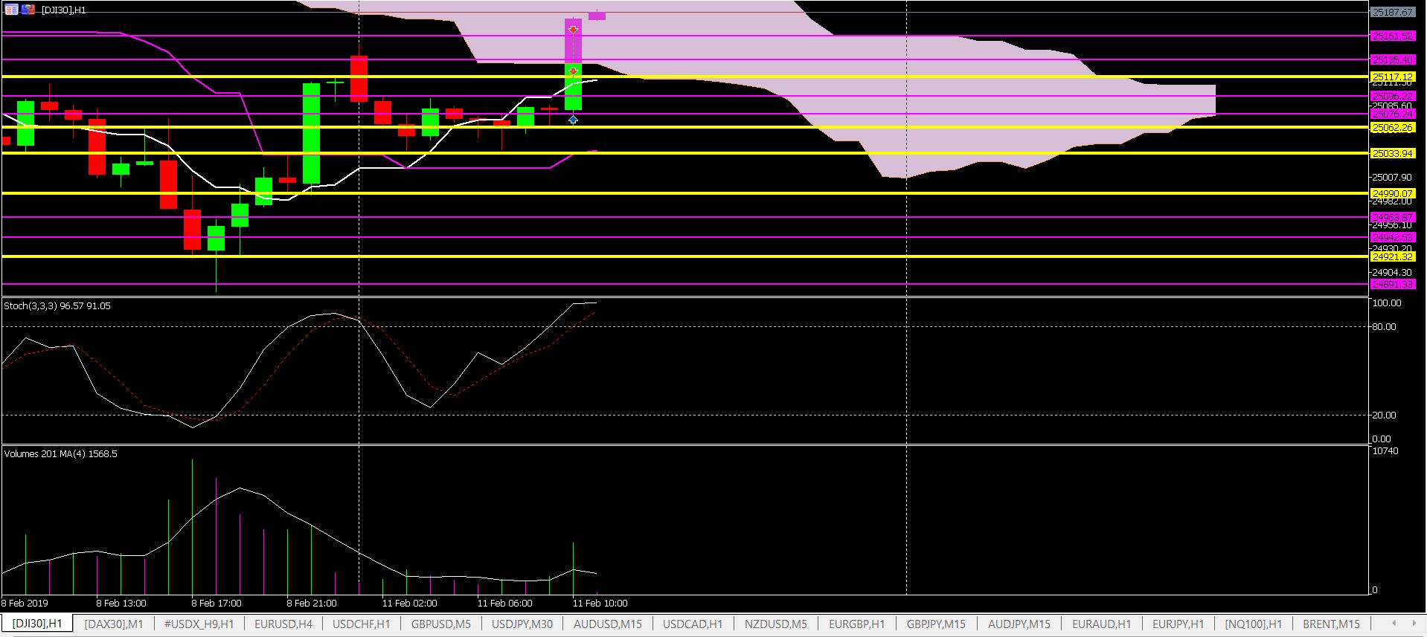Click the yellow level label 25117.12
This screenshot has height=637, width=1427.
pos(1393,77)
